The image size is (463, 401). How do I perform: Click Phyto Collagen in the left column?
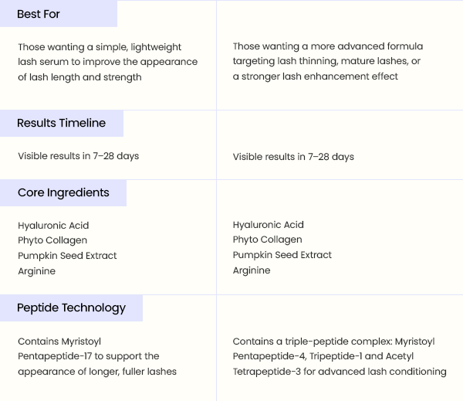tap(52, 240)
